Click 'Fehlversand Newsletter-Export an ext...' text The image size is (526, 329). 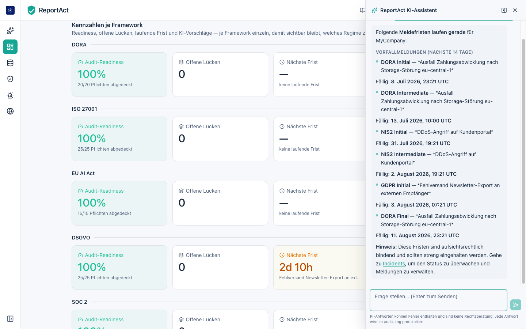coord(320,277)
